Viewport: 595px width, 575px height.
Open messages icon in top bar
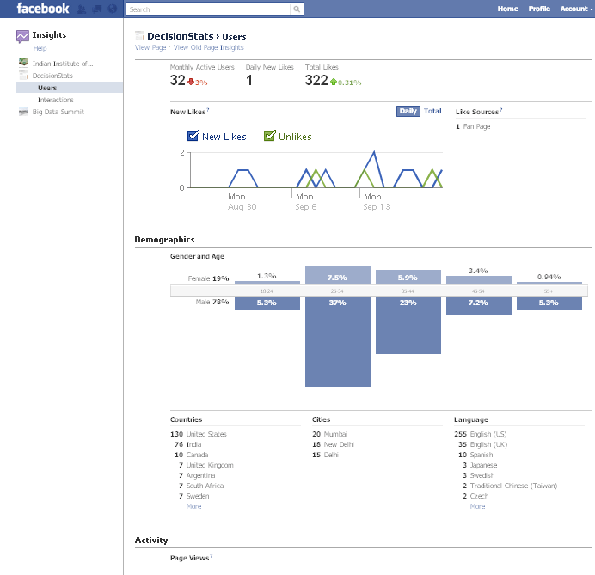point(96,9)
